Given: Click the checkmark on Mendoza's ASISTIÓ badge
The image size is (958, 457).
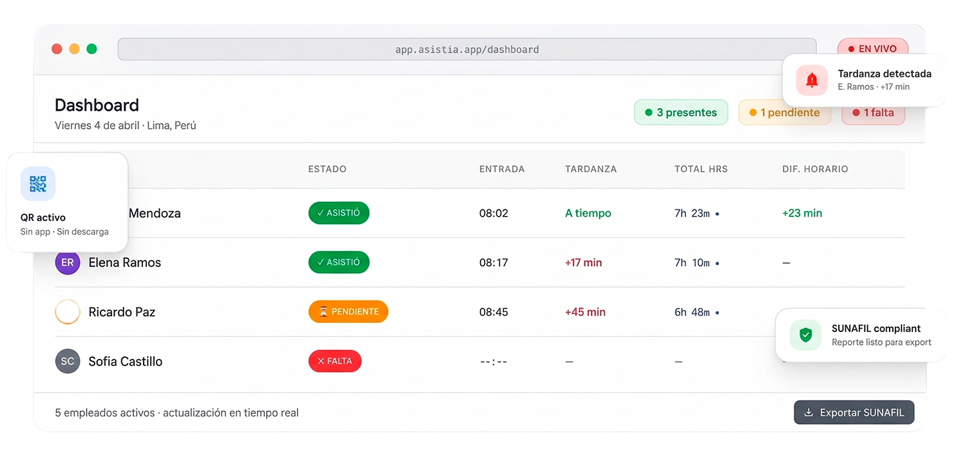Looking at the screenshot, I should [320, 213].
